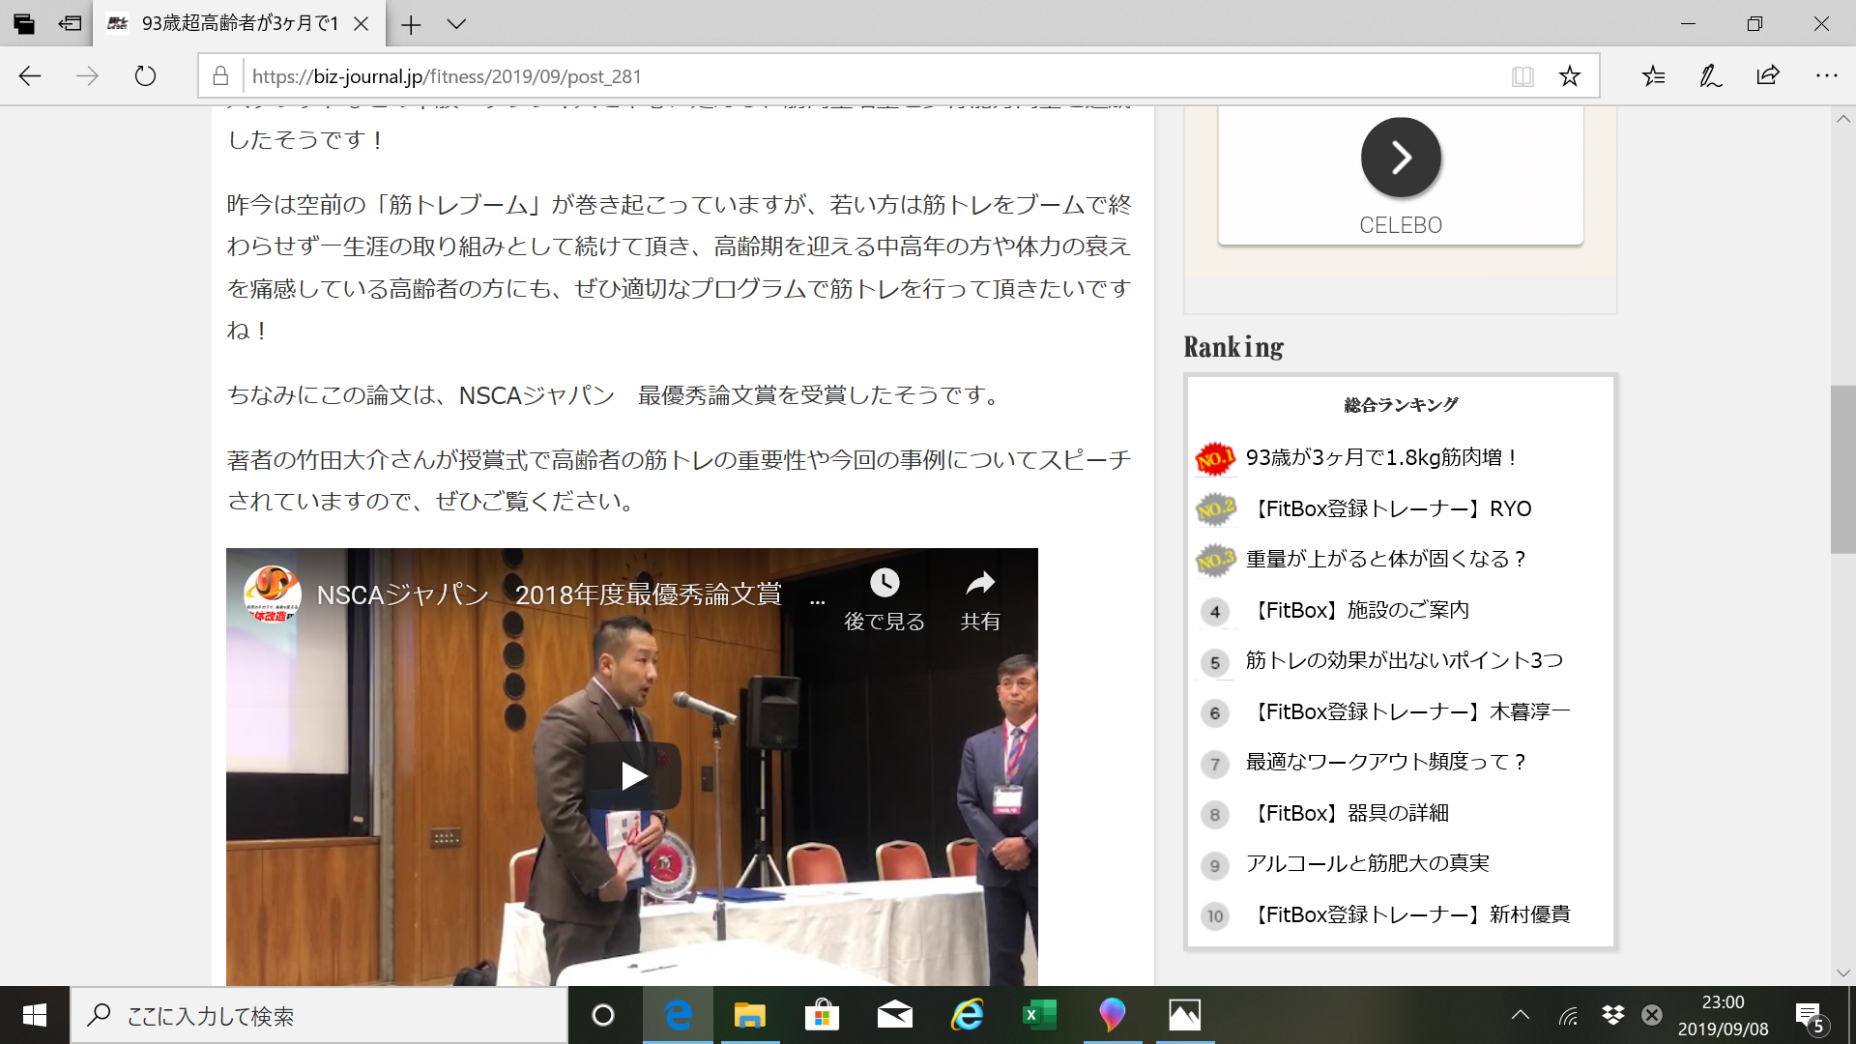Image resolution: width=1856 pixels, height=1044 pixels.
Task: Click the YouTube watch later clock
Action: [884, 583]
